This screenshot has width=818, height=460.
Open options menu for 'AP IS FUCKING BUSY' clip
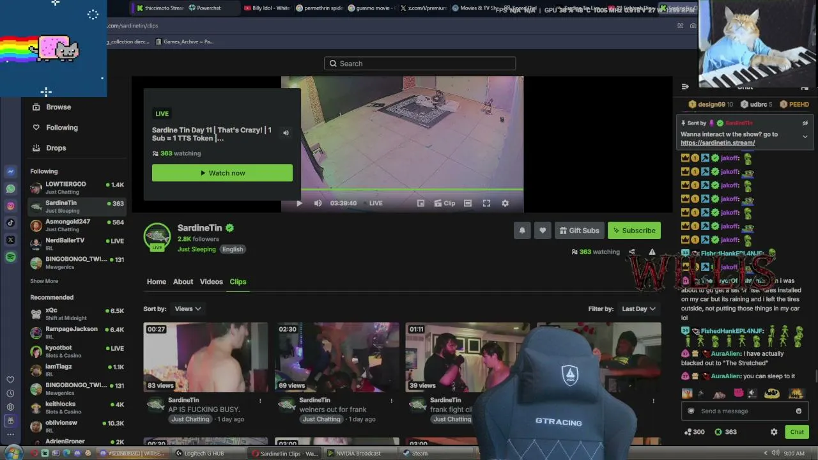point(260,401)
